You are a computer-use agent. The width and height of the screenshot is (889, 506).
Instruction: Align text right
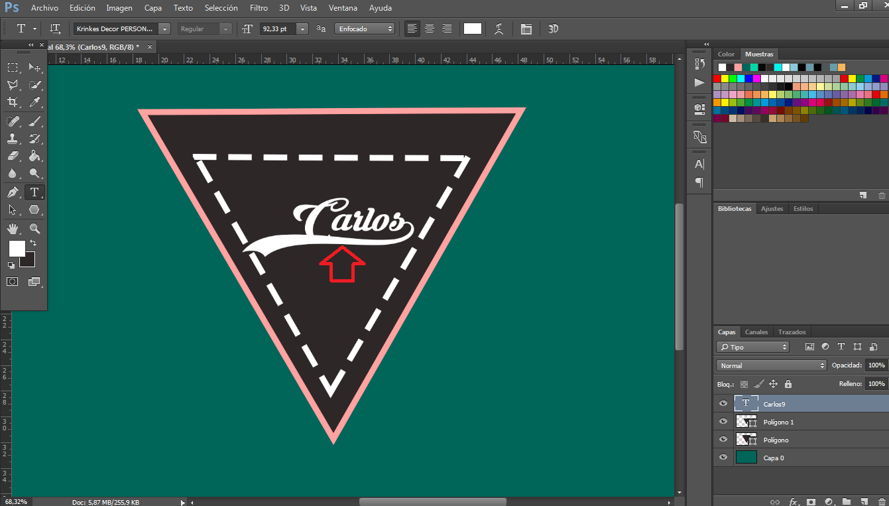pyautogui.click(x=447, y=29)
